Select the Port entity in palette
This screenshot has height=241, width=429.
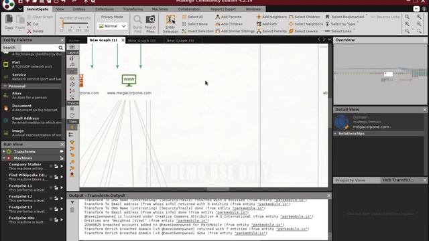click(x=32, y=64)
